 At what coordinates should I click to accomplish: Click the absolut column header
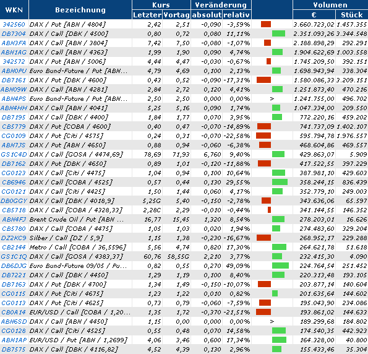(207, 15)
